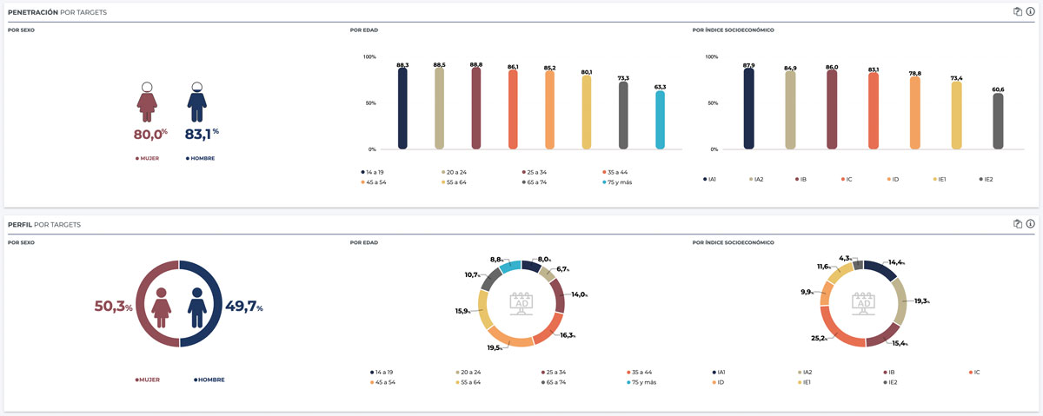Image resolution: width=1043 pixels, height=416 pixels.
Task: Click the woman icon above 80,0%
Action: tap(148, 102)
